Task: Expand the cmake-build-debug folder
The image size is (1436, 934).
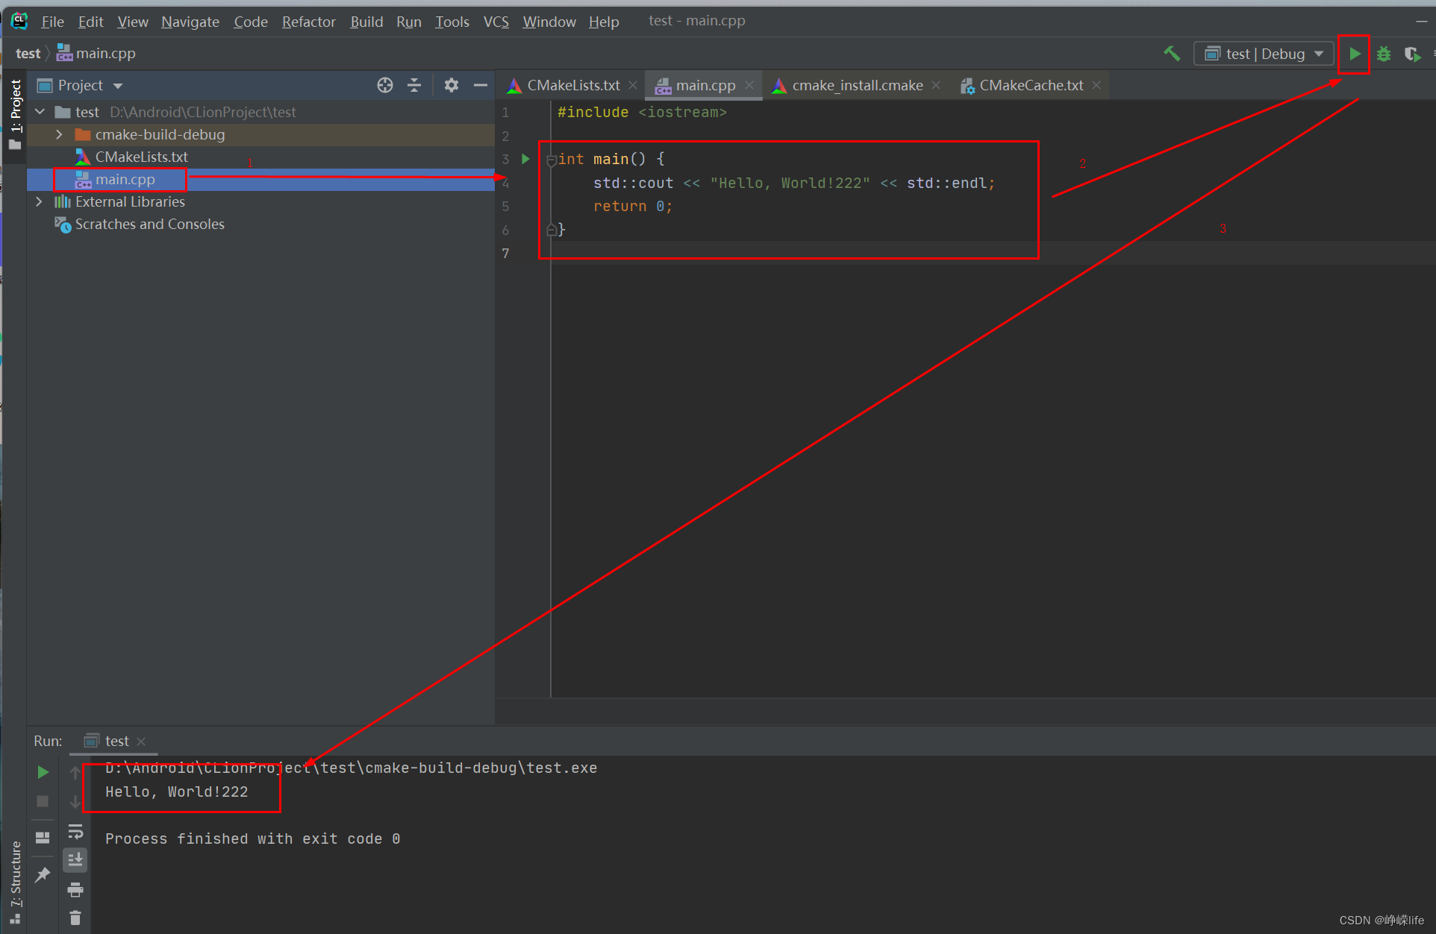Action: (x=59, y=134)
